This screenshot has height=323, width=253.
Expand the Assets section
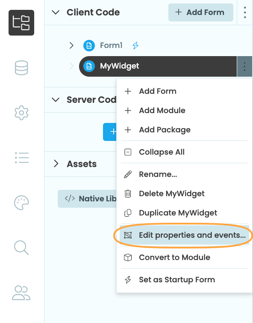pos(56,164)
